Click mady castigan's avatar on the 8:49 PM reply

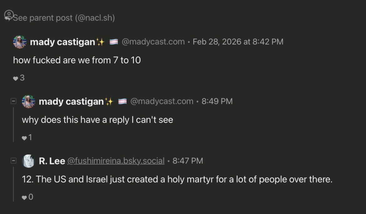[x=28, y=101]
